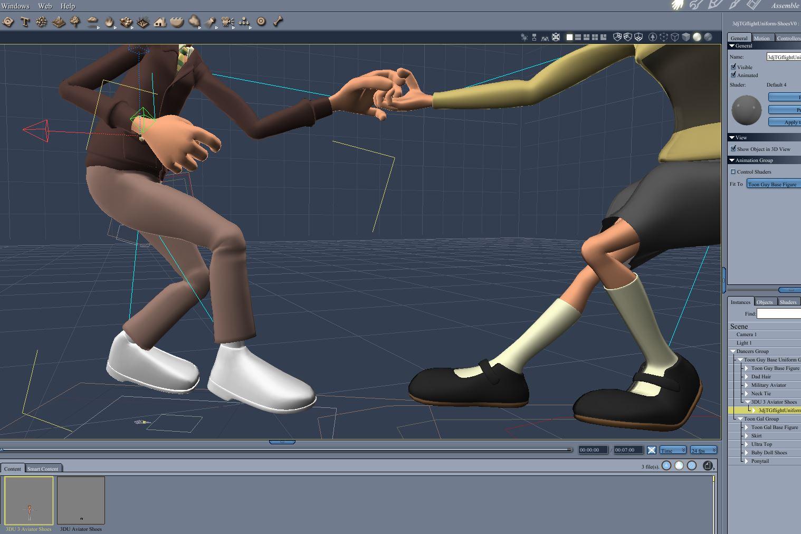Click the Apply shader button

(785, 122)
